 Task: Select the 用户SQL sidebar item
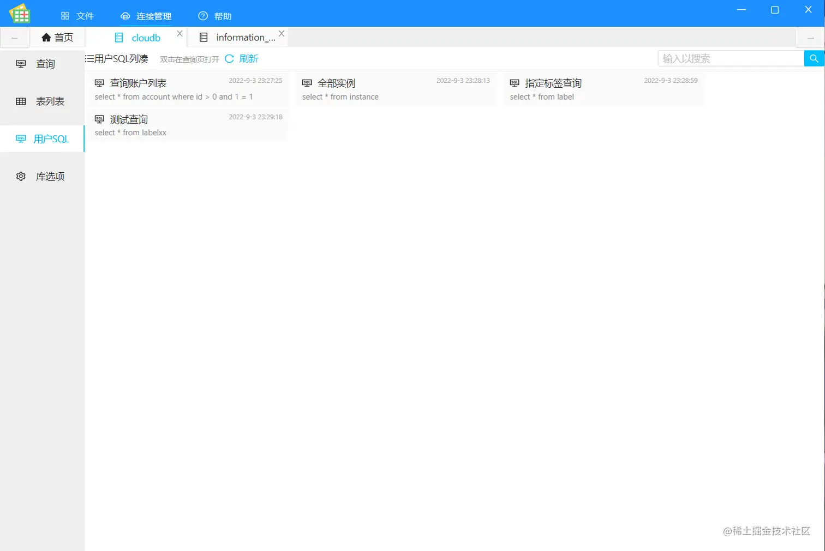click(42, 139)
